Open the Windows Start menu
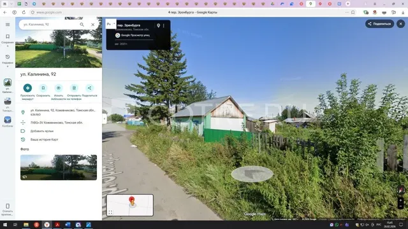Screen dimensions: 408x229 click(5, 225)
